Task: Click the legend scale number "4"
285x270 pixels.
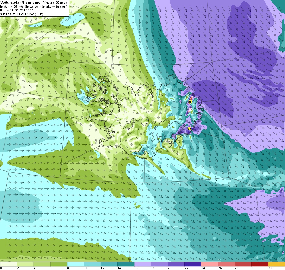Action: tap(34, 268)
